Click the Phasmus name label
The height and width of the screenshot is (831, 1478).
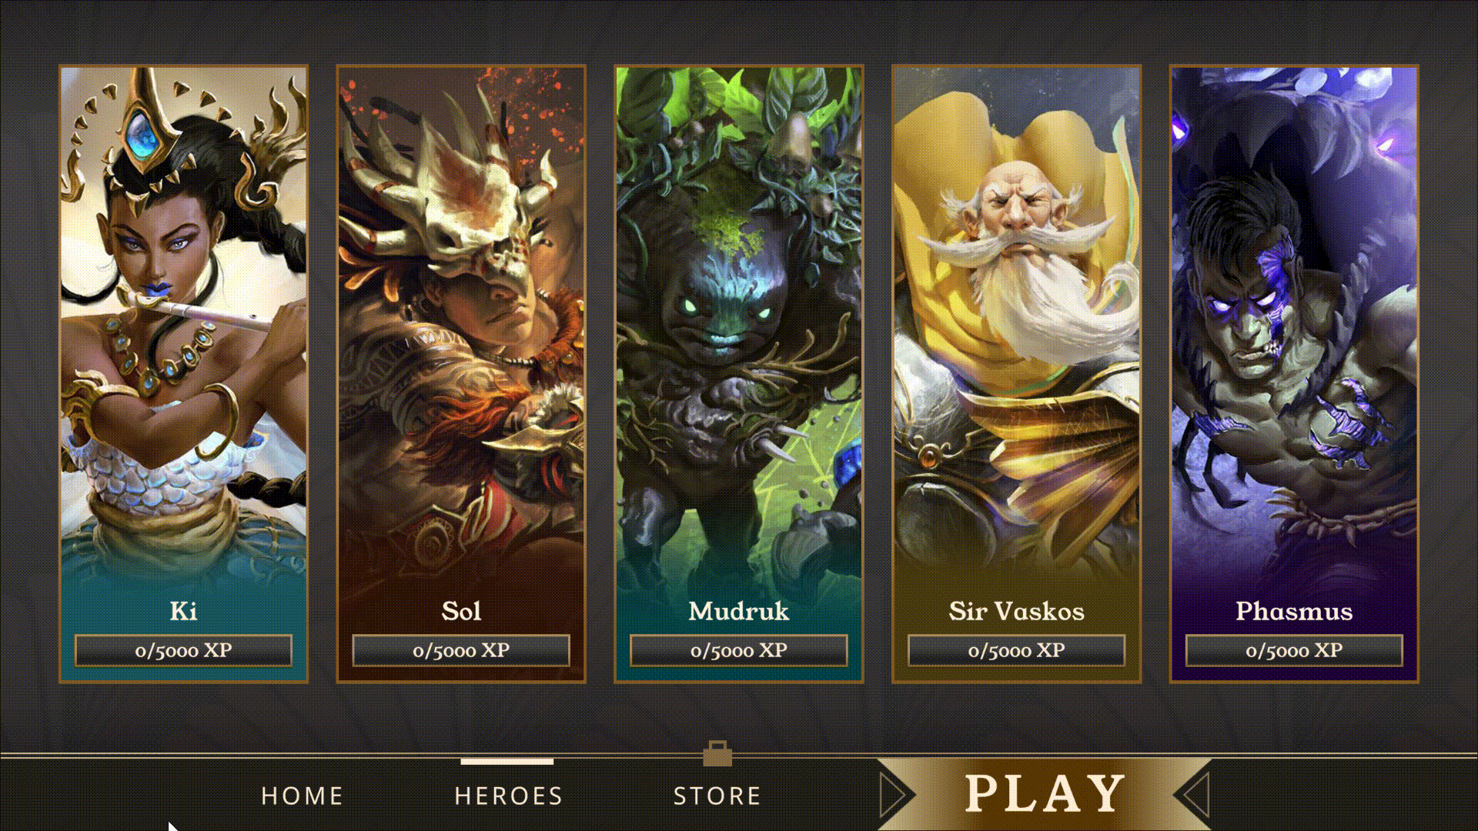(x=1294, y=611)
